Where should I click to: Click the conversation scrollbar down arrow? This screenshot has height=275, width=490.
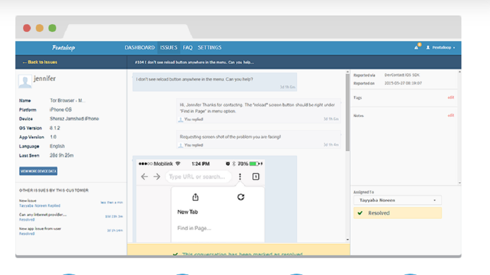[x=347, y=240]
